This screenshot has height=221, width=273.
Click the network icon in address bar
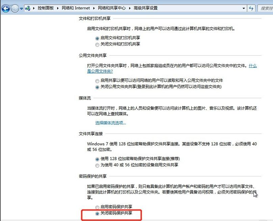tap(28, 8)
